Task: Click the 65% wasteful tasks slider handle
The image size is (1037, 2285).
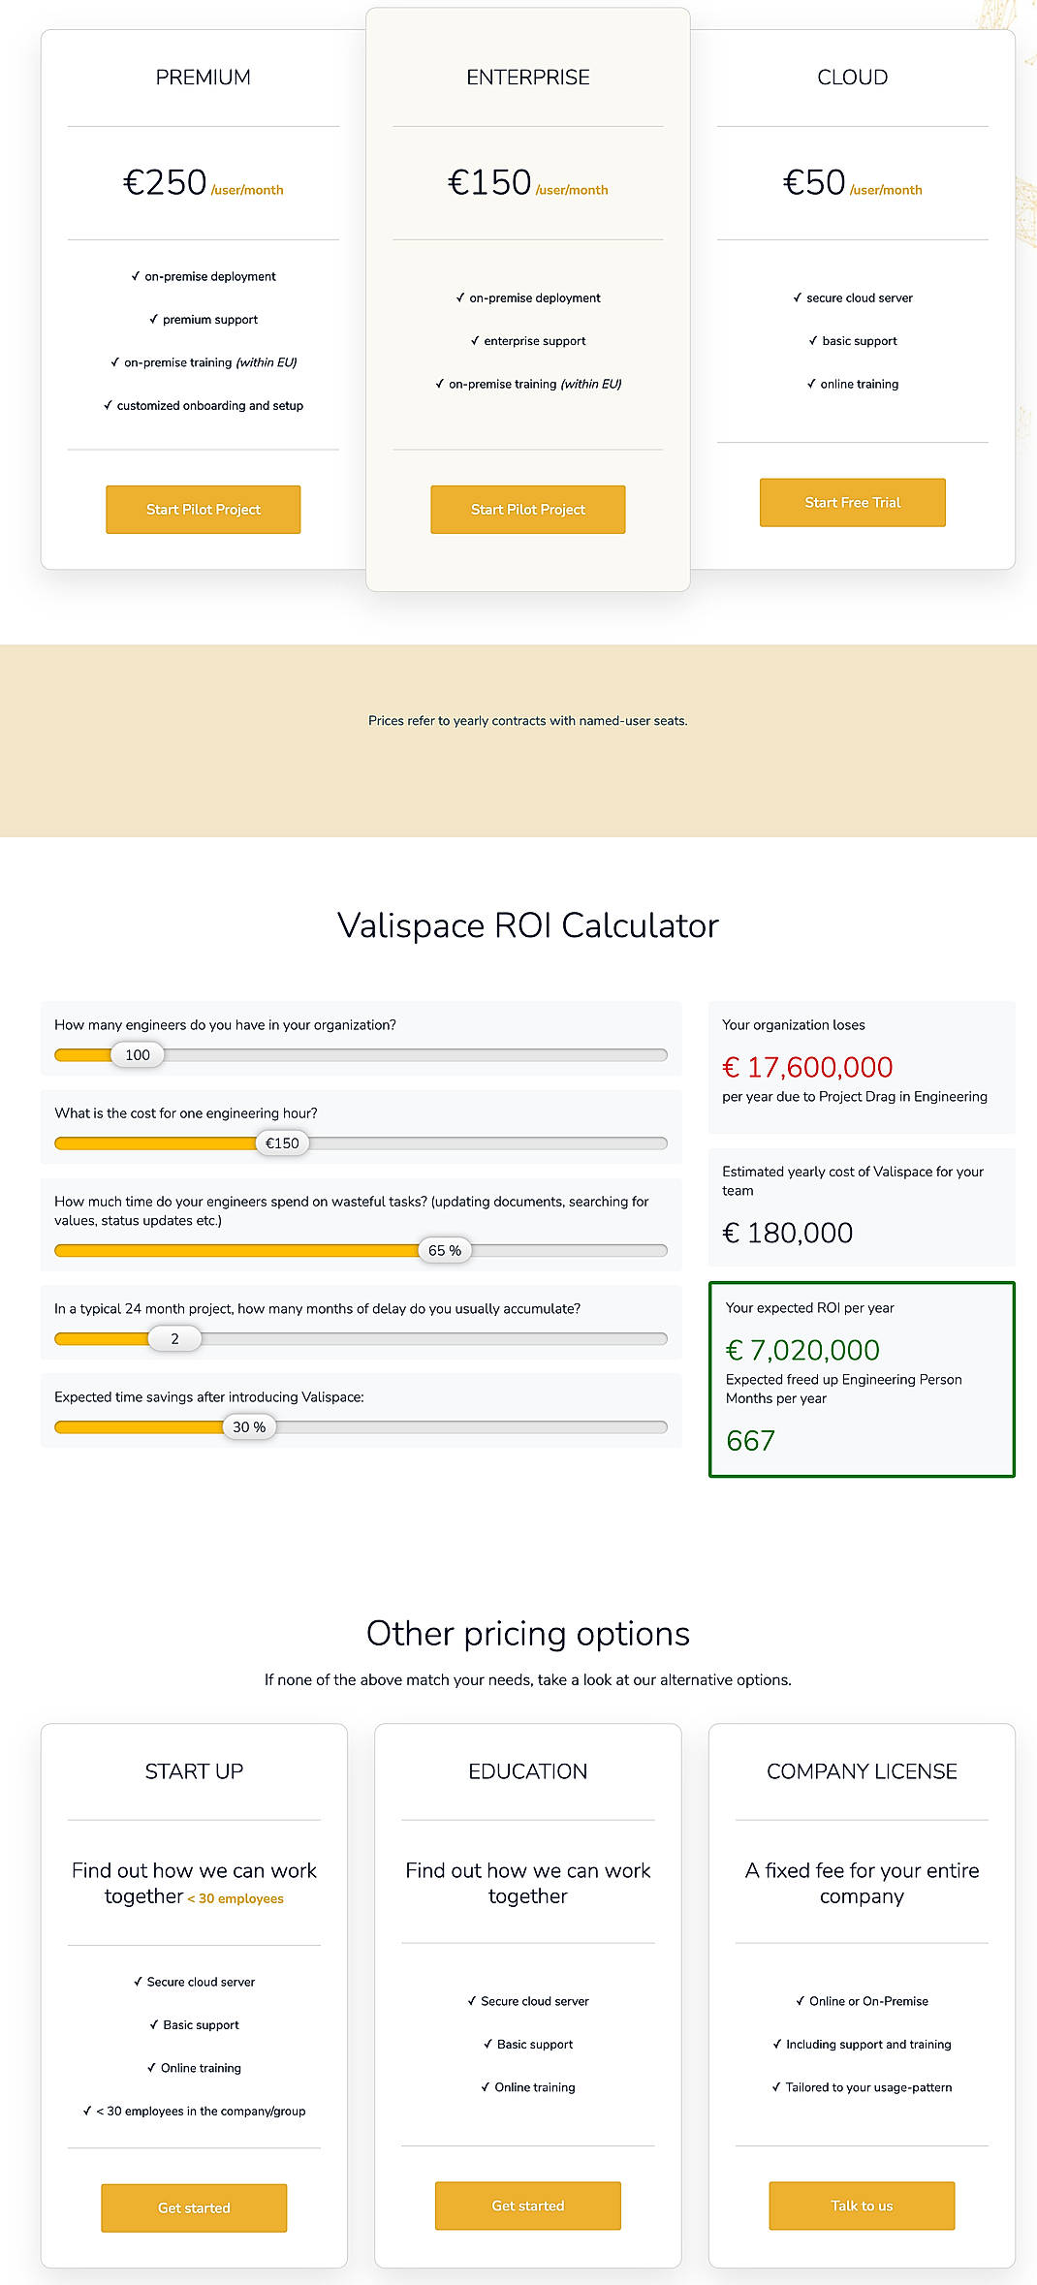Action: coord(443,1250)
